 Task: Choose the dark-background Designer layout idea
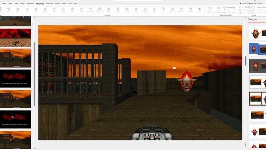(x=258, y=66)
